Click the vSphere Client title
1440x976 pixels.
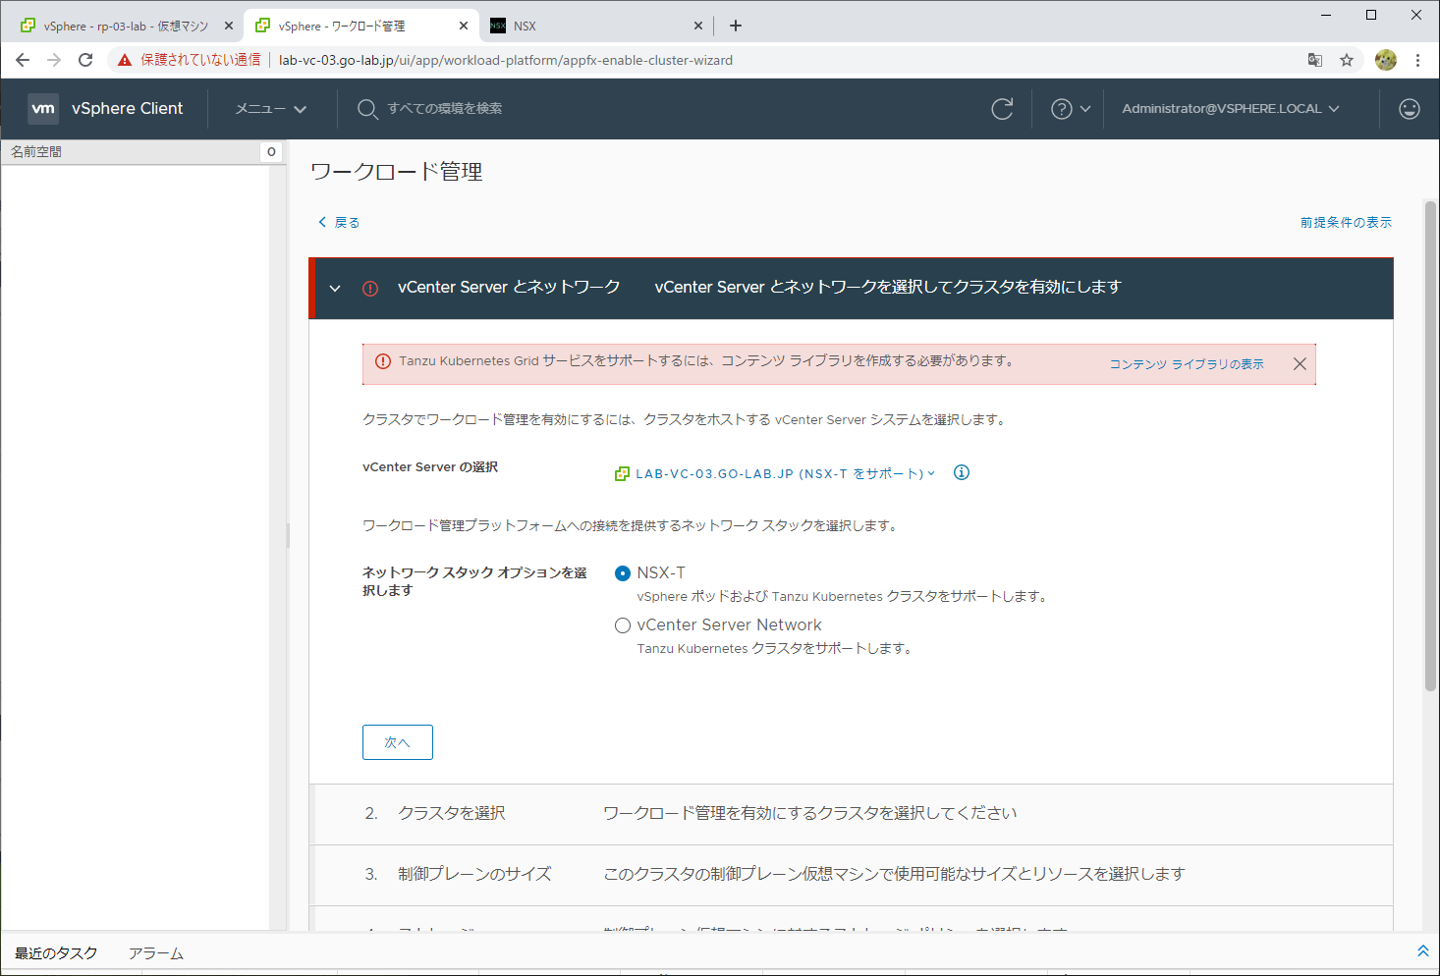point(128,109)
